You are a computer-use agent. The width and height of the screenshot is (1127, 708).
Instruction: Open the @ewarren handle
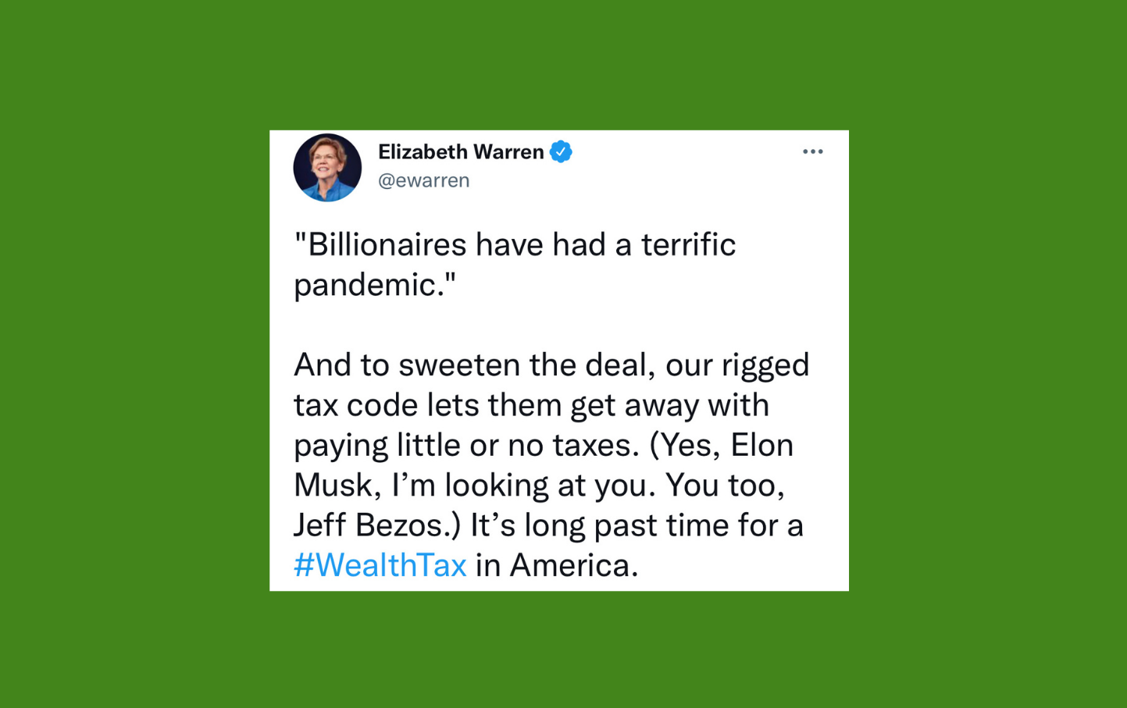(x=424, y=180)
